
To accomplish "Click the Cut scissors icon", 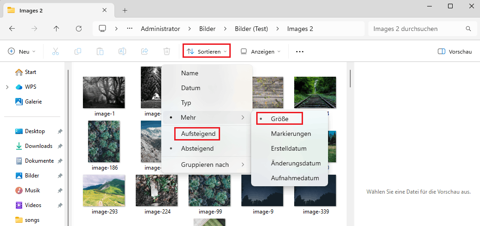I will pyautogui.click(x=56, y=51).
